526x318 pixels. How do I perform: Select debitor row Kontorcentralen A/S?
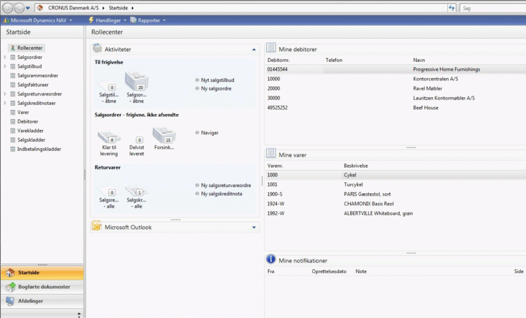396,79
